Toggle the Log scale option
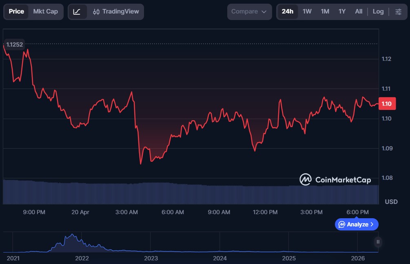The height and width of the screenshot is (264, 410). coord(378,11)
